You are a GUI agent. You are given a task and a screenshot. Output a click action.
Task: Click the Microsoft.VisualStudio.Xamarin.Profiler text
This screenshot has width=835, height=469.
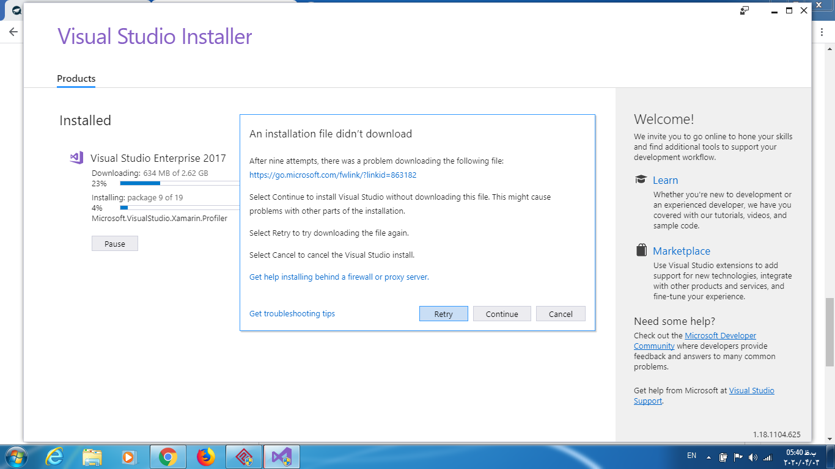click(x=160, y=218)
